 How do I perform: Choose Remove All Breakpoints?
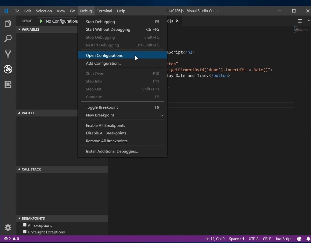[123, 141]
